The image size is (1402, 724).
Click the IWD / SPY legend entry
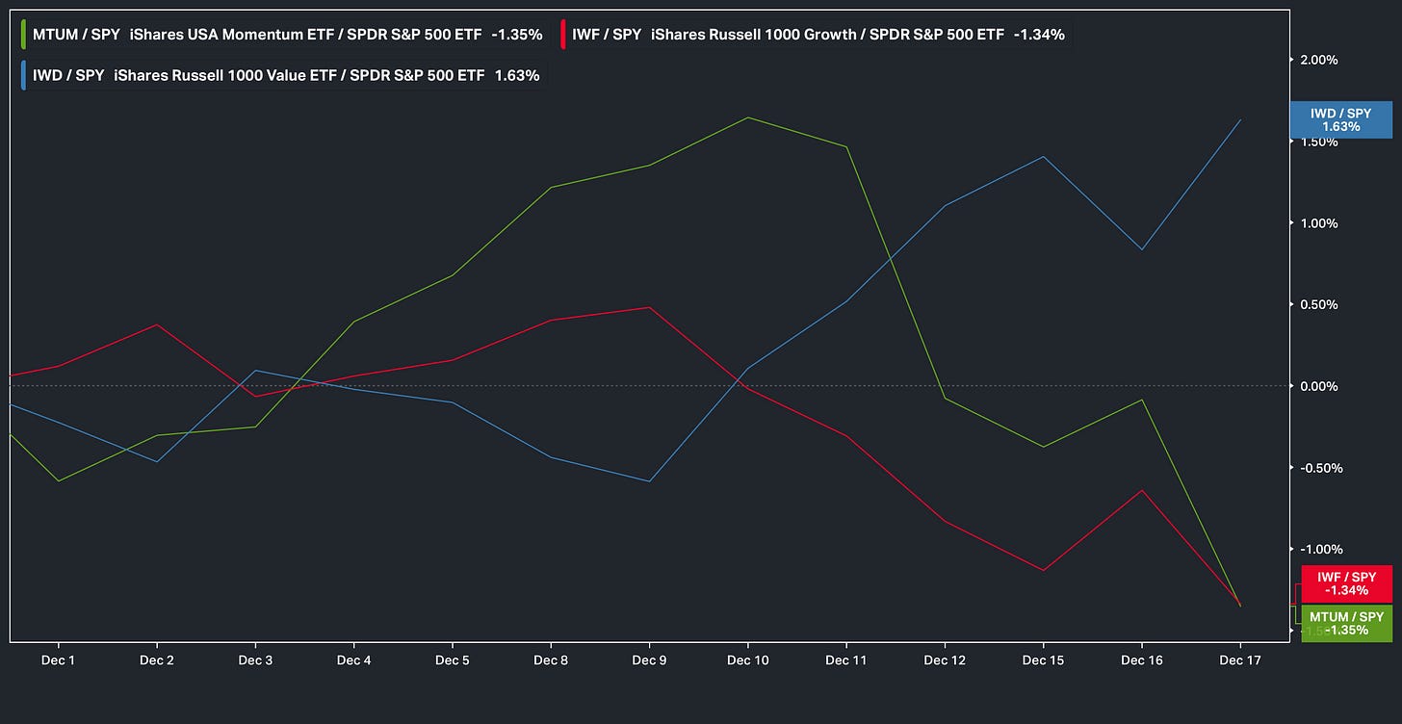282,75
